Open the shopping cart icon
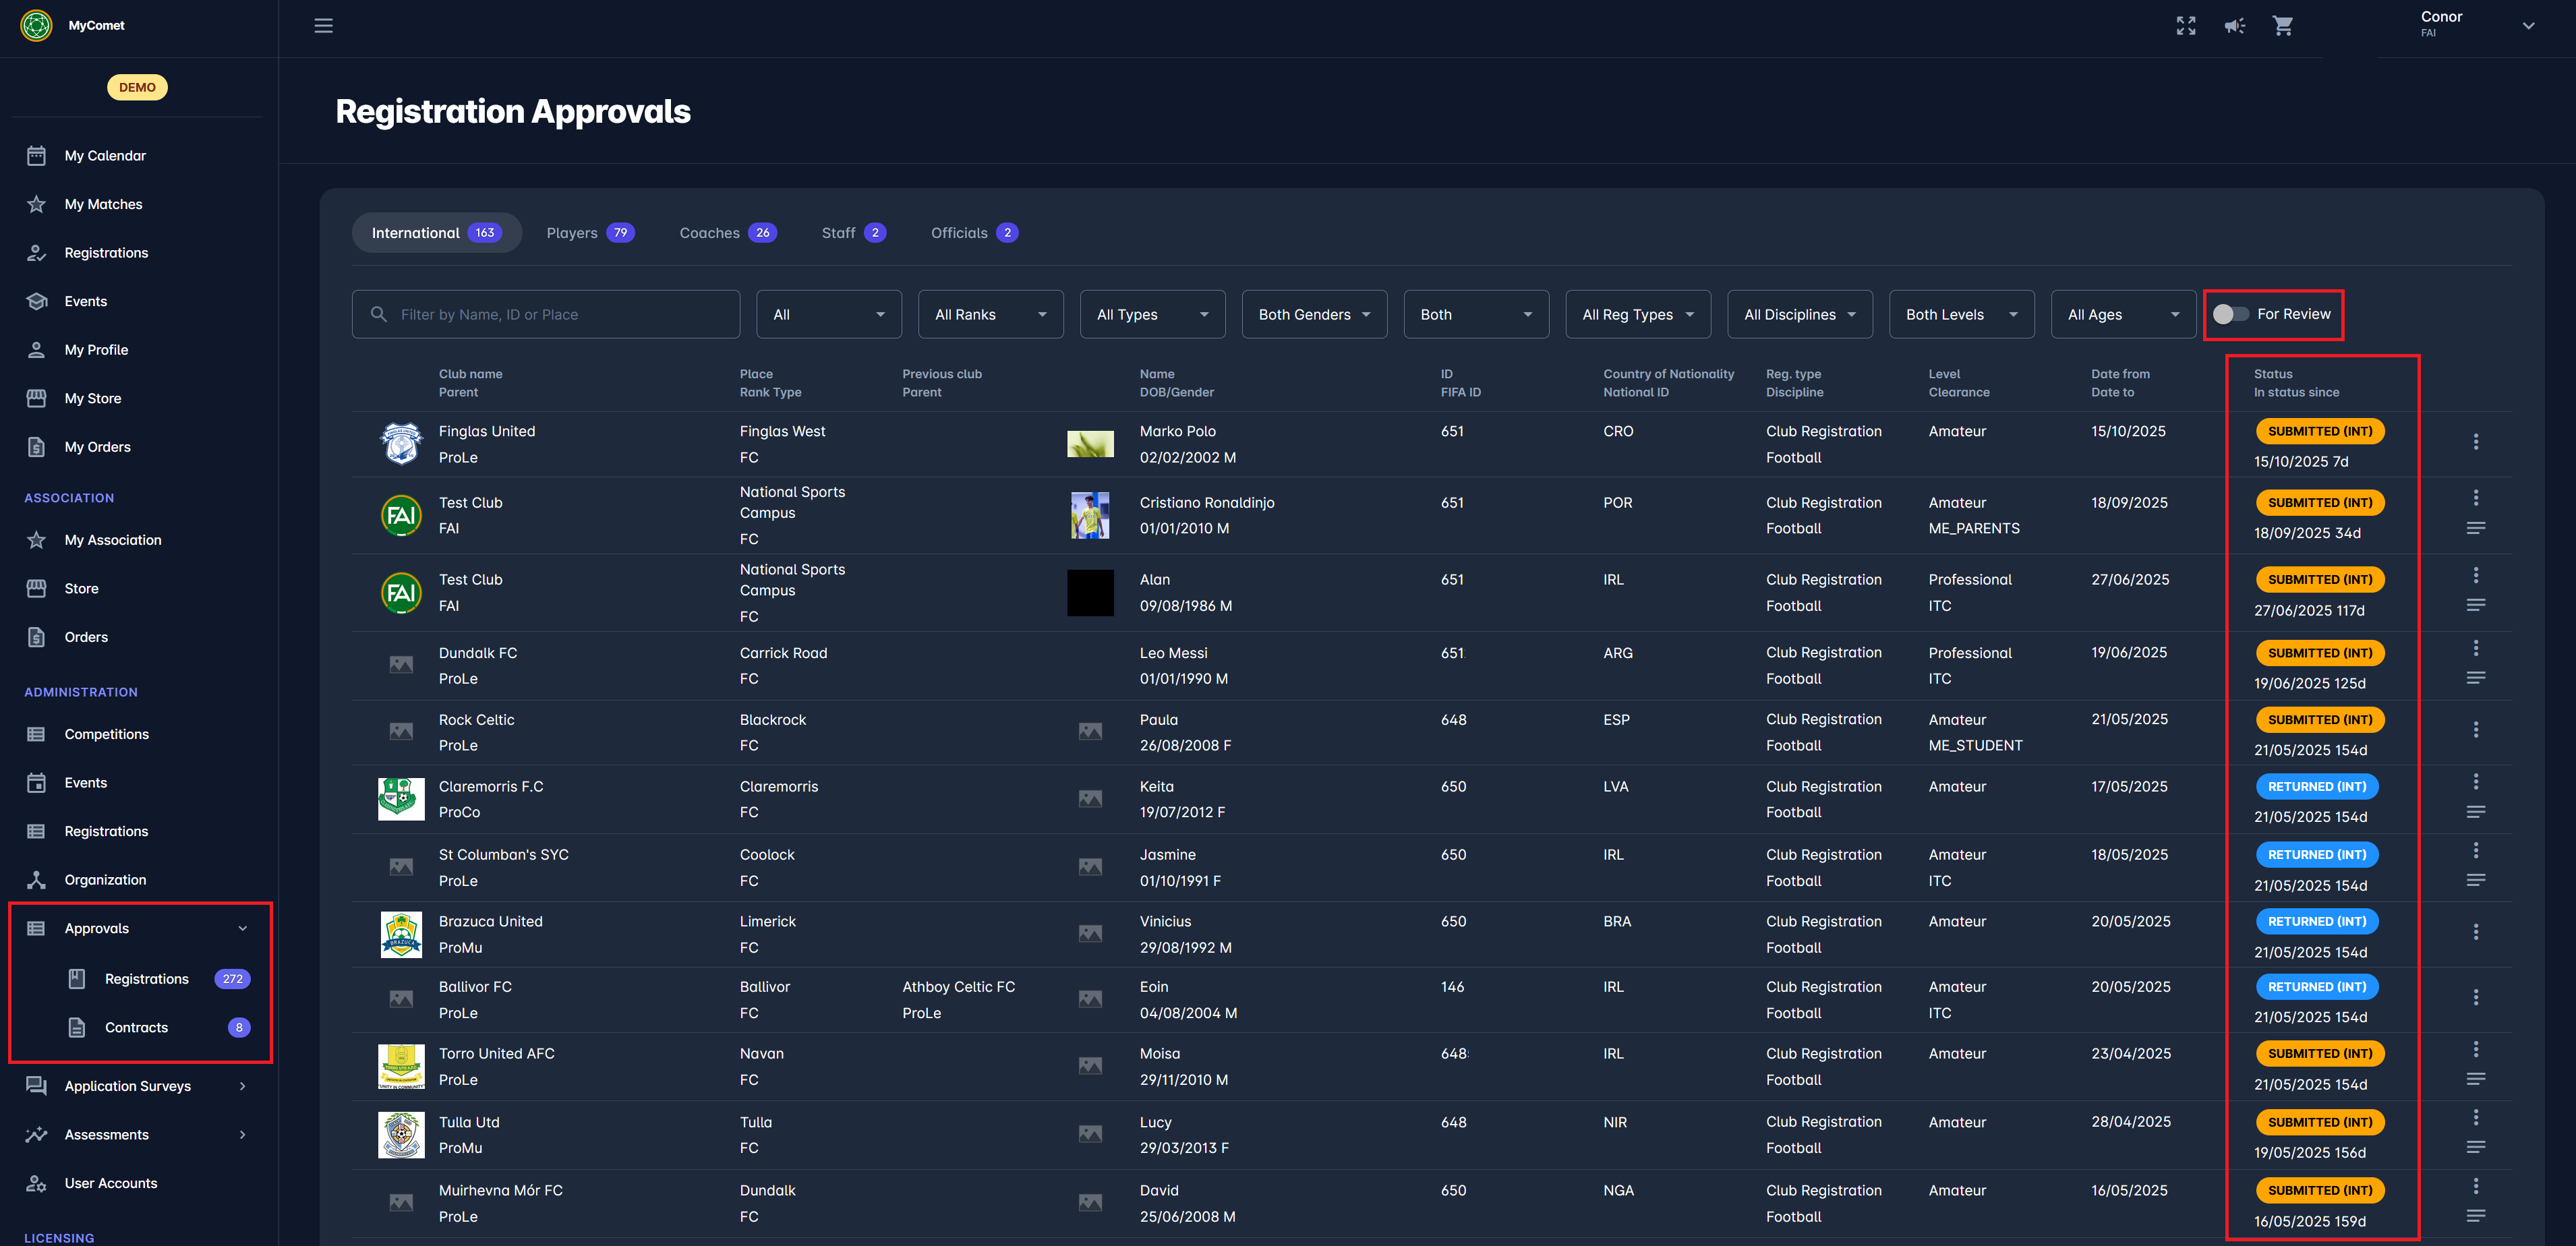The width and height of the screenshot is (2576, 1246). pyautogui.click(x=2282, y=26)
